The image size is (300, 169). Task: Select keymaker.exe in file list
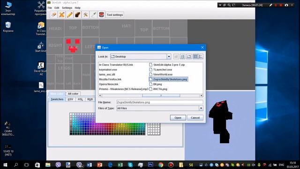pyautogui.click(x=108, y=69)
